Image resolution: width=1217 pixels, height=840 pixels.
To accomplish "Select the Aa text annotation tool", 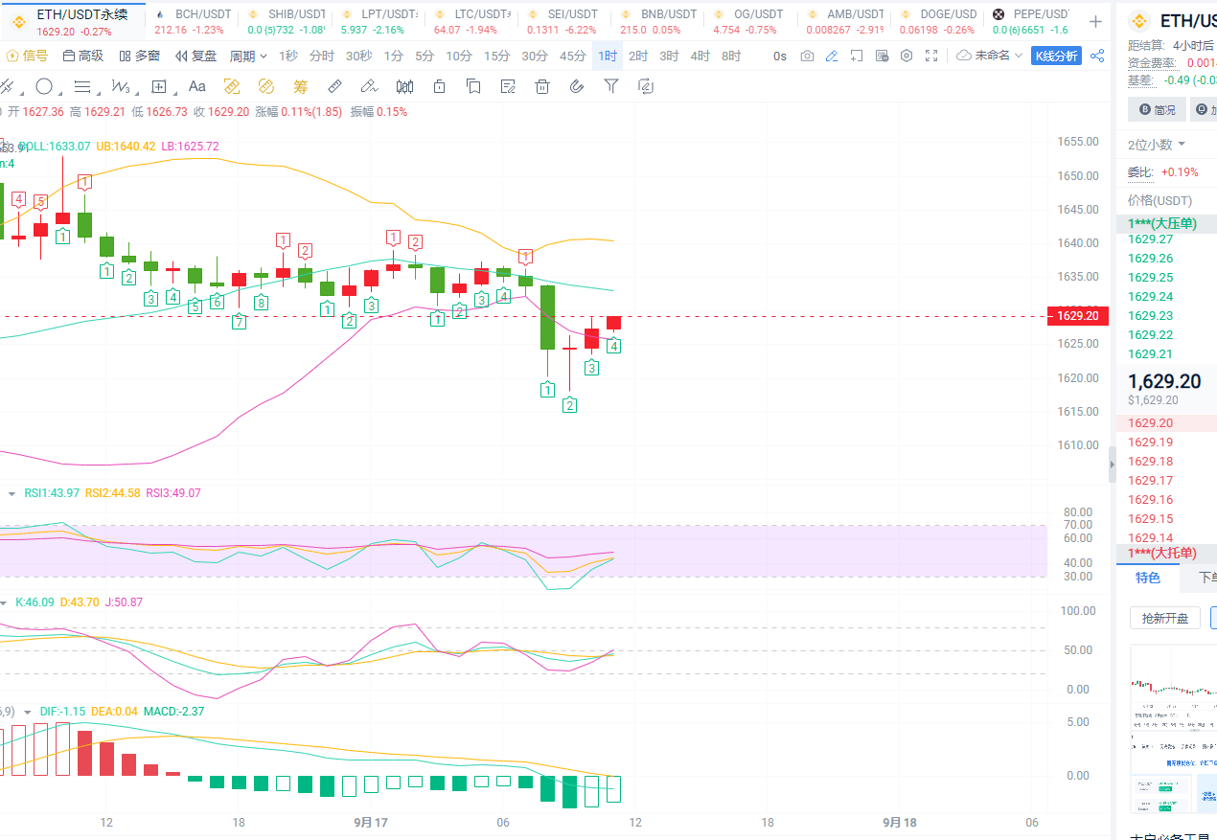I will 197,86.
